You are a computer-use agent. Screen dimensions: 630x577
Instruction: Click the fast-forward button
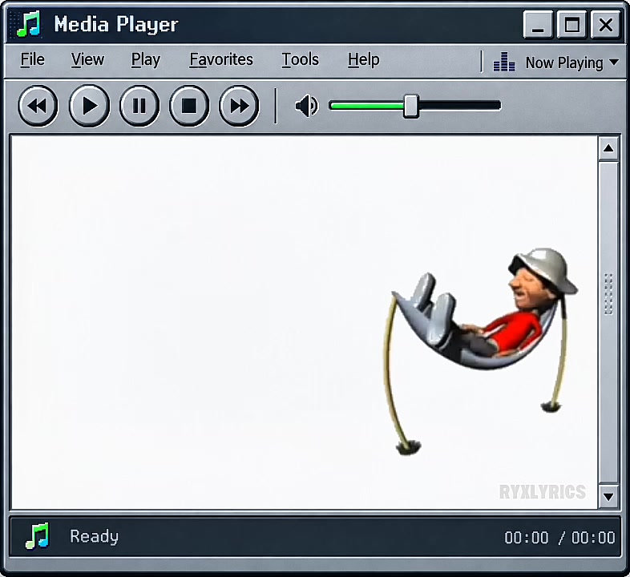239,106
